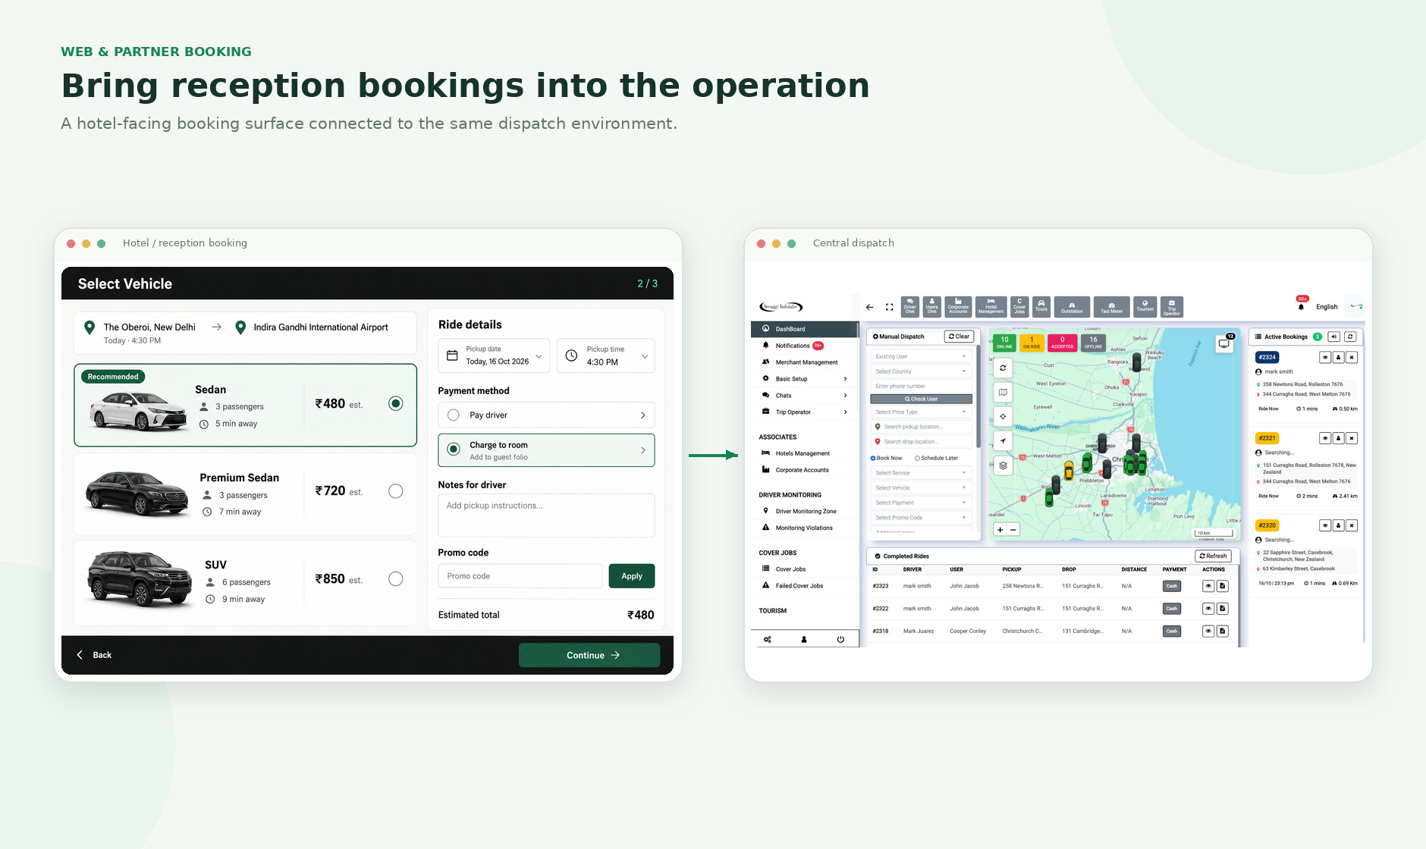Click the power icon in dispatch sidebar
This screenshot has height=849, width=1426.
840,639
